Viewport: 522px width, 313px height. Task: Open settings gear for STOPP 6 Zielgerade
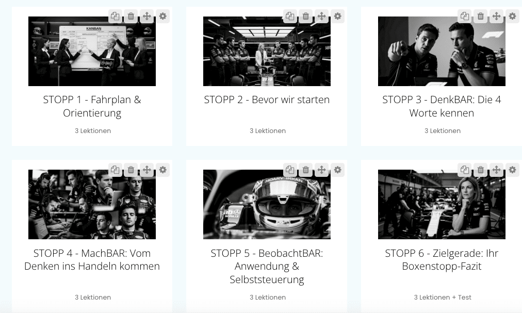[x=512, y=170]
